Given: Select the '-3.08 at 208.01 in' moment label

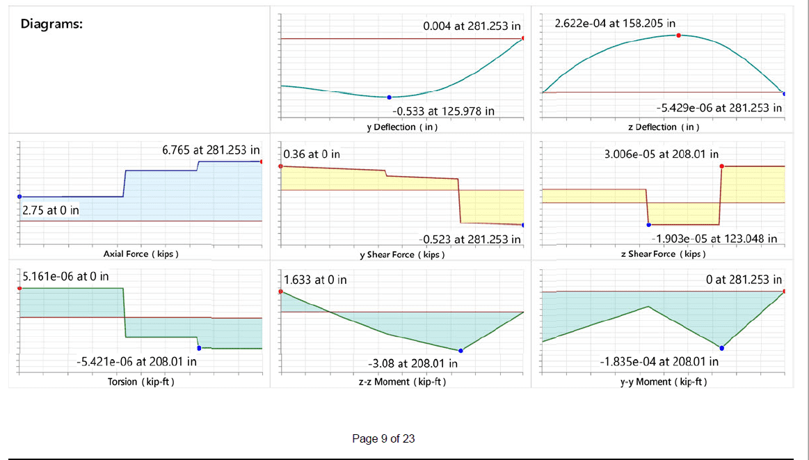Looking at the screenshot, I should [412, 363].
